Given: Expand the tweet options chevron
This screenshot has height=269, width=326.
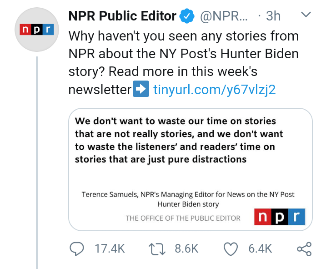Looking at the screenshot, I should pos(306,15).
